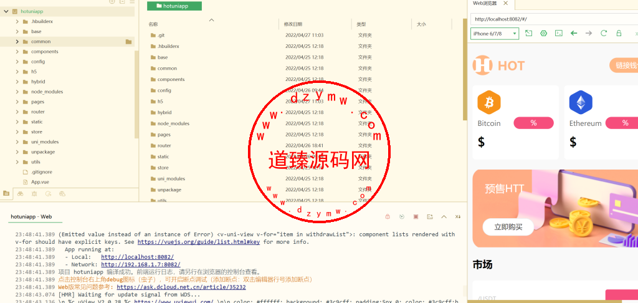The width and height of the screenshot is (638, 303).
Task: Open the project manager folder icon
Action: (6, 194)
